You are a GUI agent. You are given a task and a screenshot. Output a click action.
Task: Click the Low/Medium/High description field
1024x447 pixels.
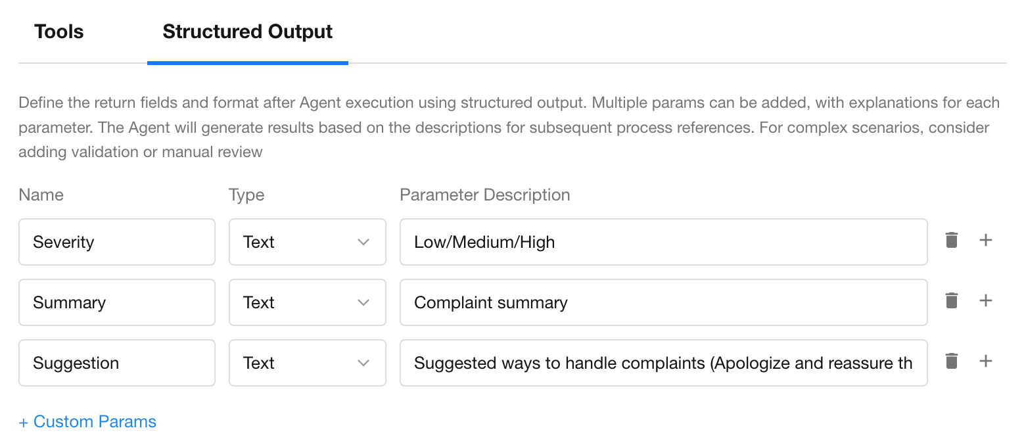point(663,242)
